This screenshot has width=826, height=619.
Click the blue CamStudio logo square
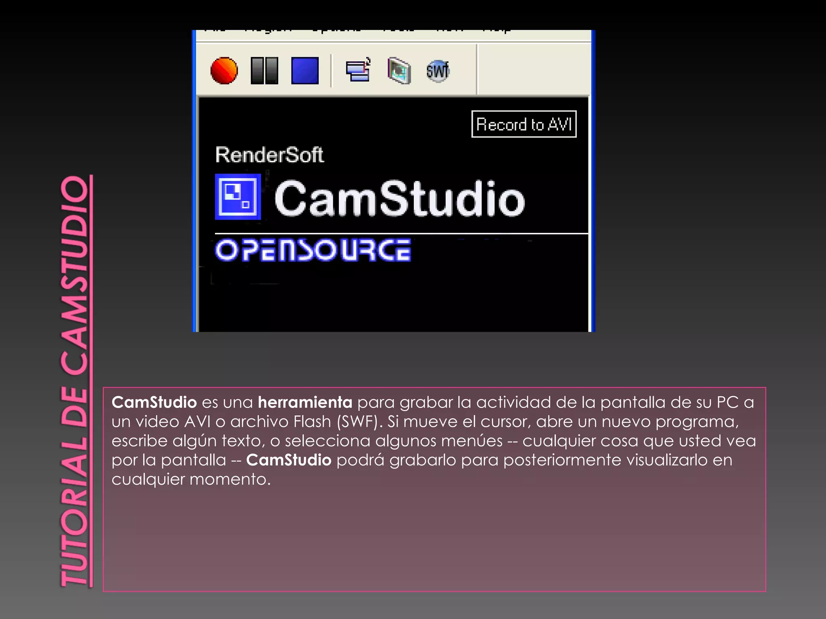coord(238,197)
